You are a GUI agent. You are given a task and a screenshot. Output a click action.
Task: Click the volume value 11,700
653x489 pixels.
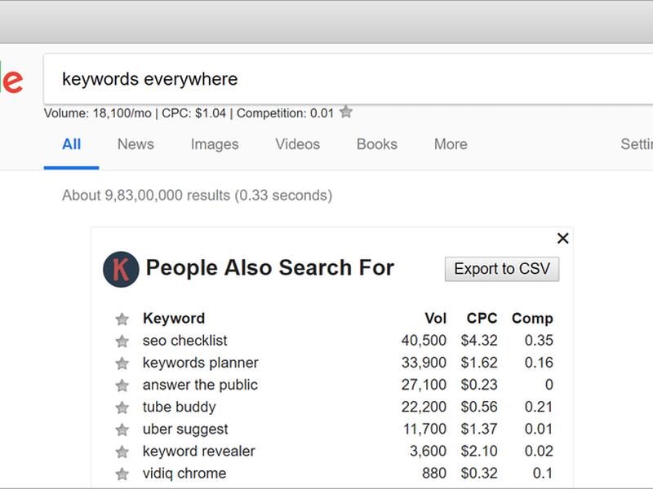pyautogui.click(x=424, y=429)
